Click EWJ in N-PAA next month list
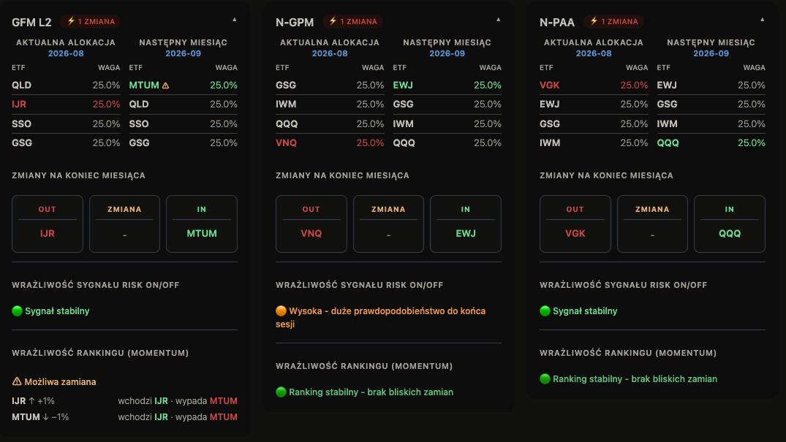The image size is (786, 442). [x=667, y=85]
